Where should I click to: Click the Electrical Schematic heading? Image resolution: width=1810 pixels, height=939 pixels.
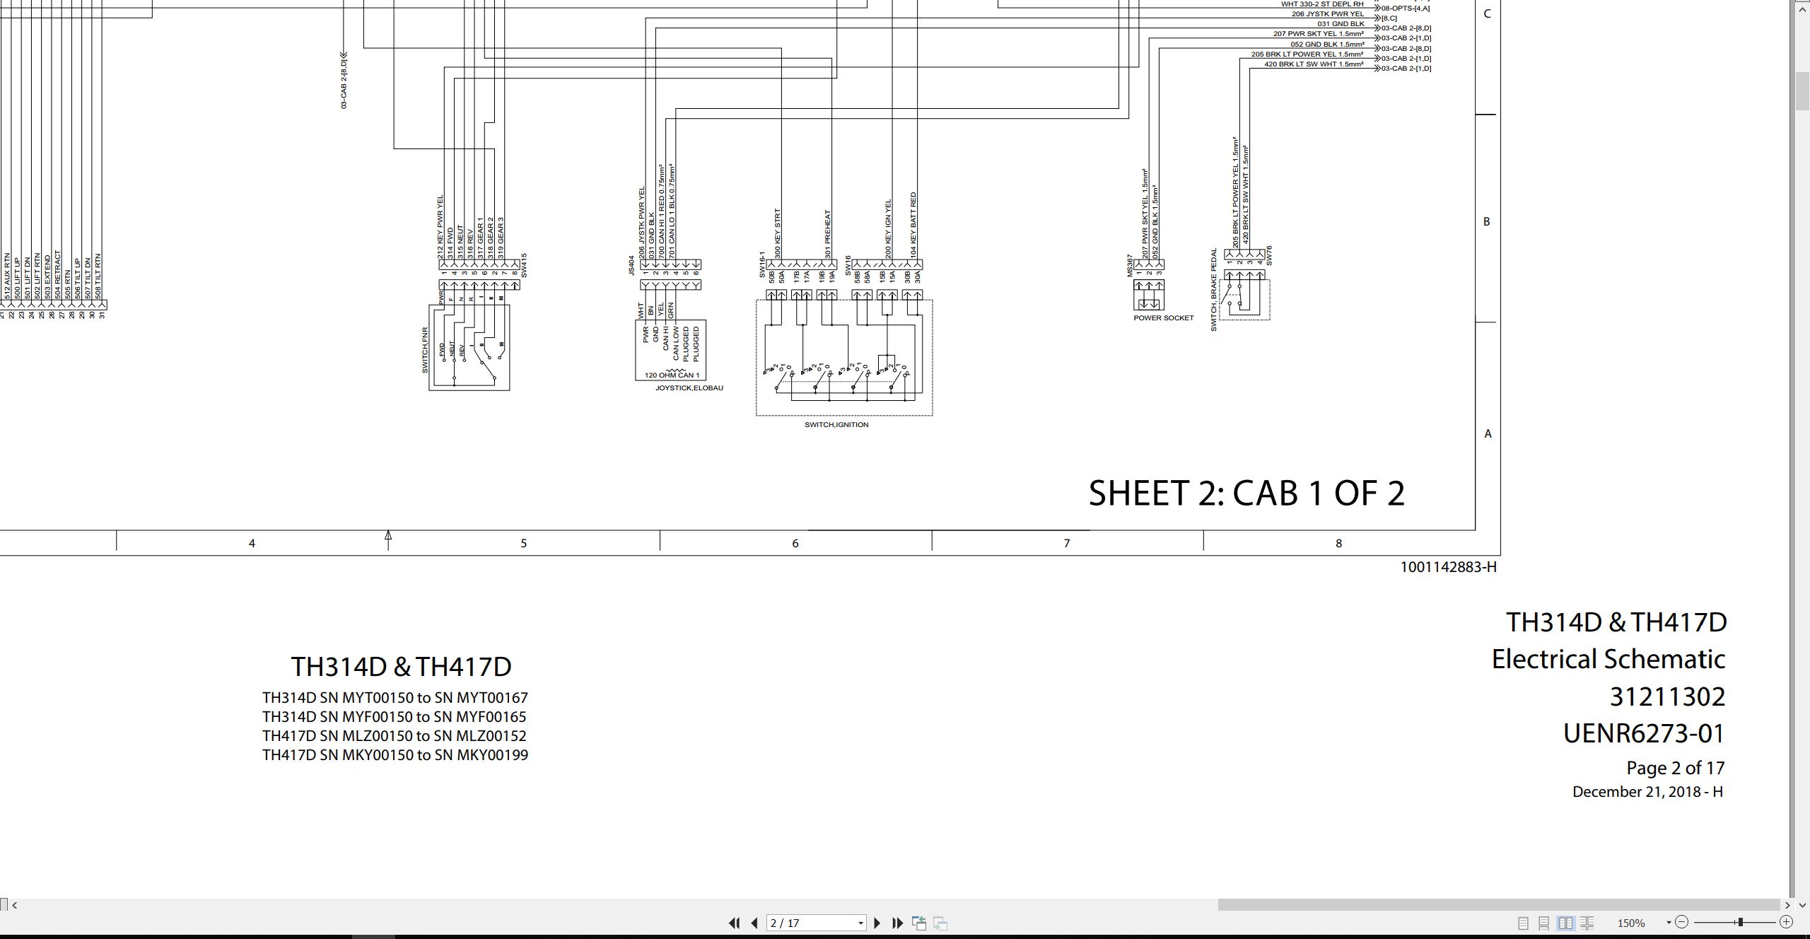pyautogui.click(x=1608, y=660)
